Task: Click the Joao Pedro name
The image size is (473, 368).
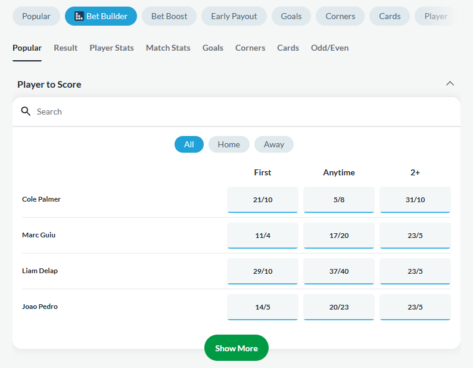Action: point(40,307)
